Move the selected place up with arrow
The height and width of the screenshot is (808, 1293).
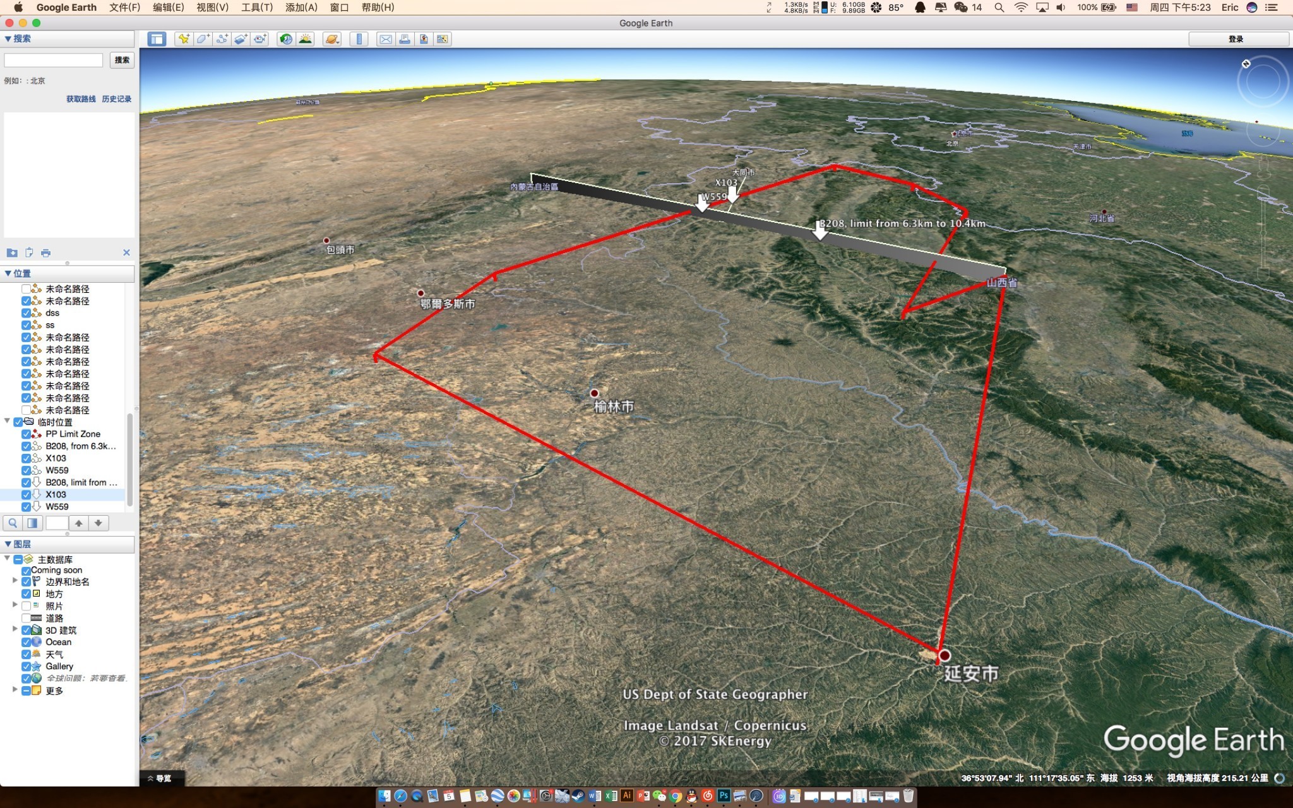[x=78, y=523]
